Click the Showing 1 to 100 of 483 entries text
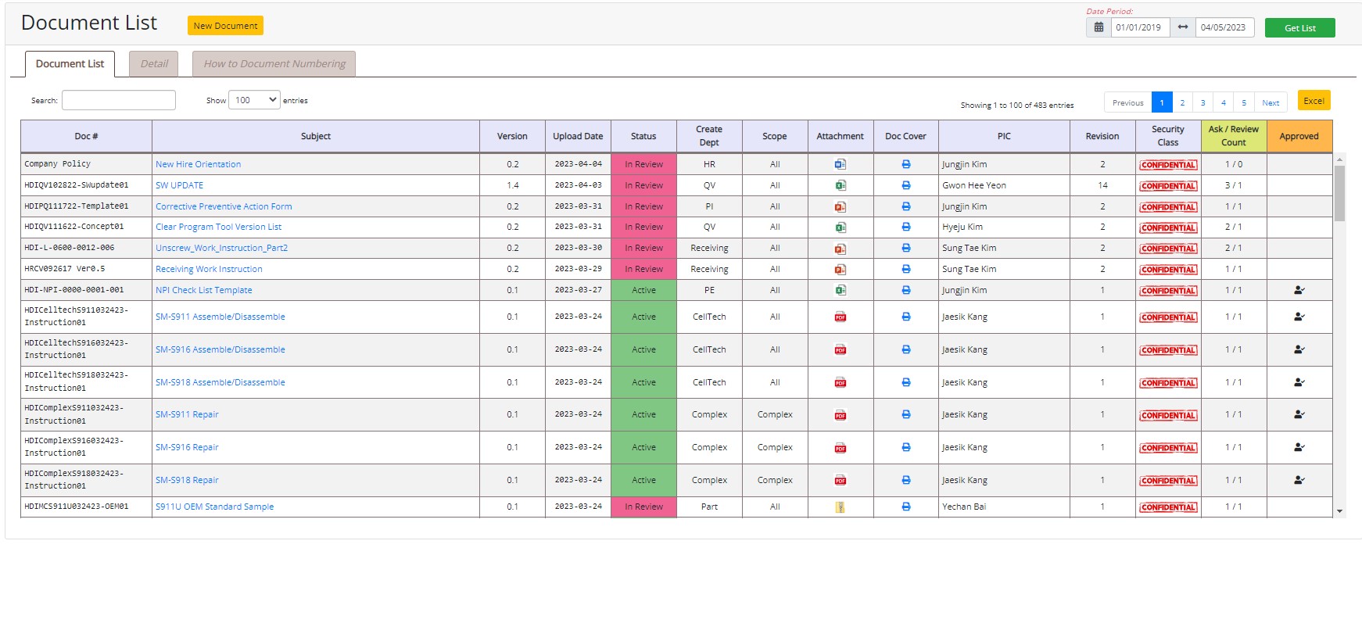This screenshot has width=1362, height=641. (1016, 105)
